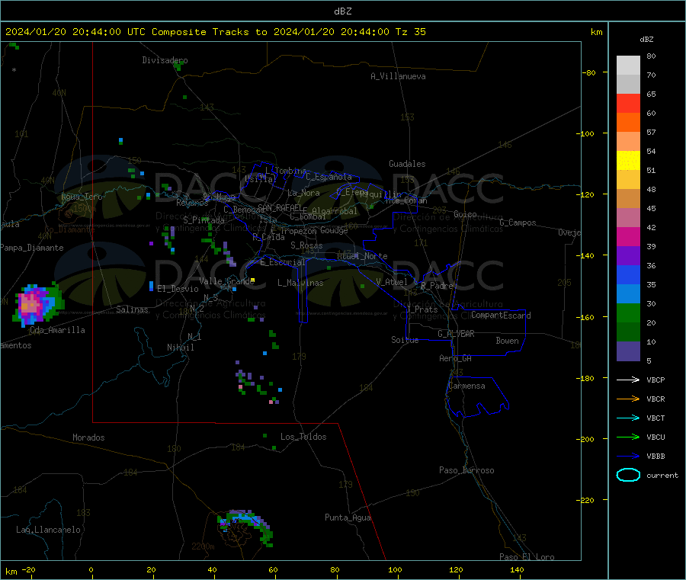Click the dBZ title at top
The height and width of the screenshot is (580, 686).
pos(342,11)
